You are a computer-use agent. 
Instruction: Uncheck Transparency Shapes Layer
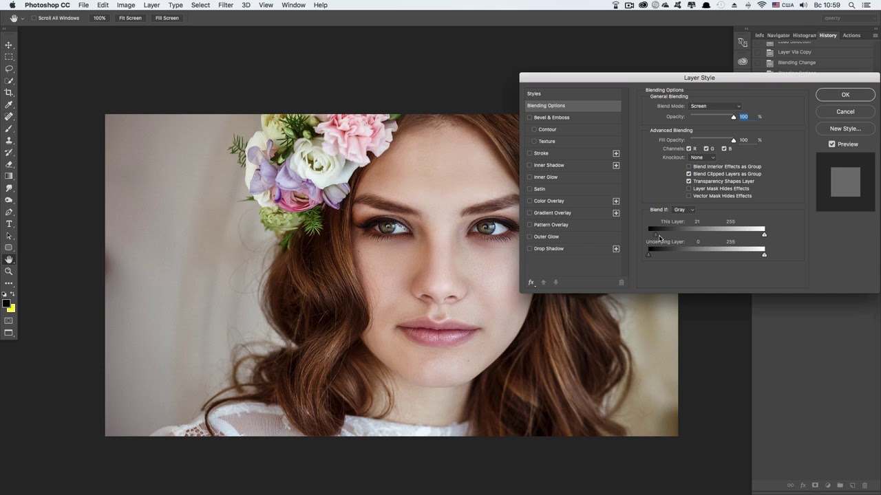tap(688, 181)
